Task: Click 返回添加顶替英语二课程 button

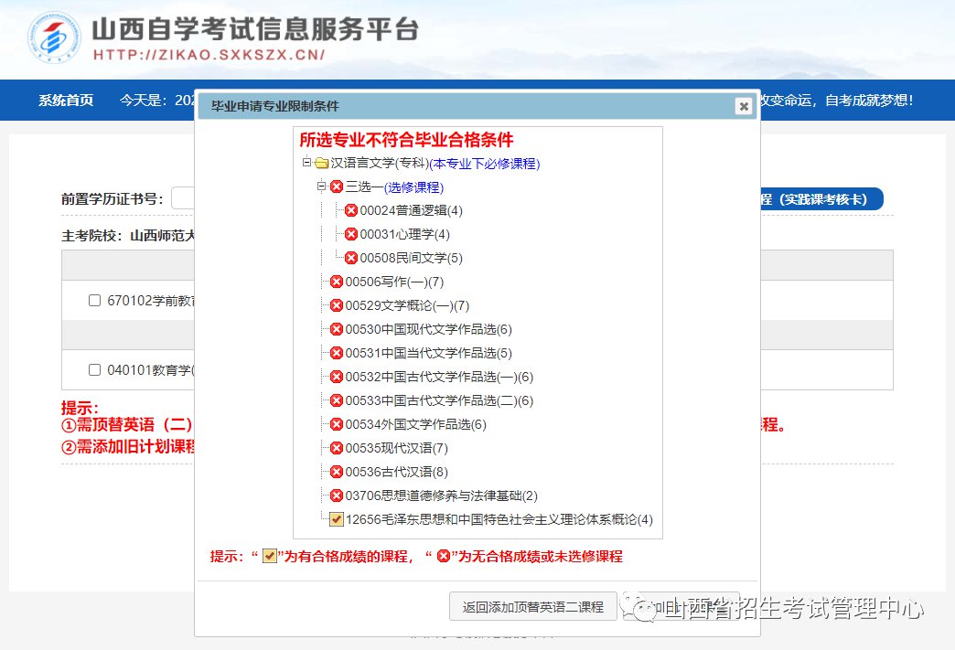Action: 532,607
